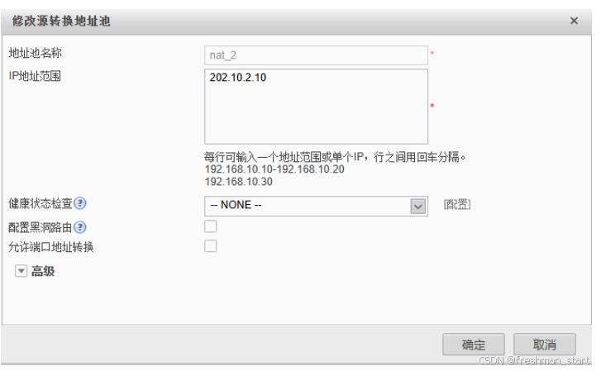Click the example address 192.168.10.30
601x371 pixels.
[238, 182]
